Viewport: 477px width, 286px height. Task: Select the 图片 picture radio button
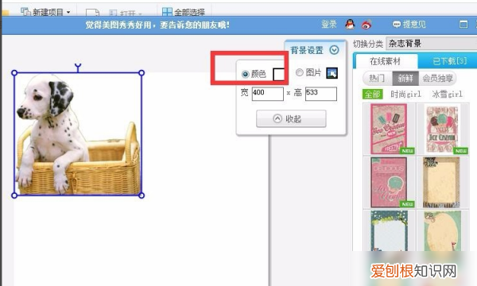[x=300, y=72]
